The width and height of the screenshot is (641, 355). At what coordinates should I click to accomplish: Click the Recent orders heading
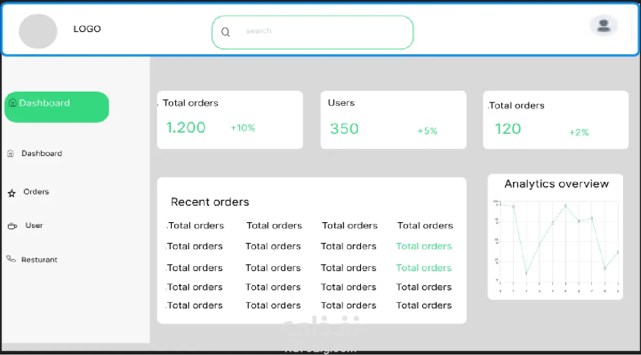click(x=210, y=202)
